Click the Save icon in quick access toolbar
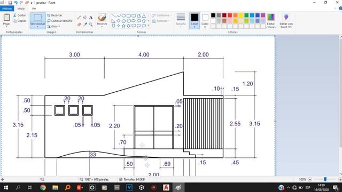The height and width of the screenshot is (192, 342). [x=10, y=3]
